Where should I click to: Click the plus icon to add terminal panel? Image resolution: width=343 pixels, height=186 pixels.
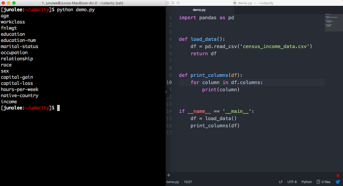coord(169,175)
